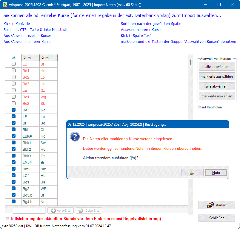Click the starten button with import icon

tap(217, 205)
